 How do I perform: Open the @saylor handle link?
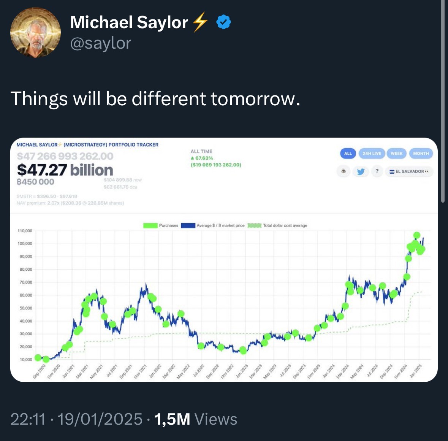pyautogui.click(x=101, y=43)
